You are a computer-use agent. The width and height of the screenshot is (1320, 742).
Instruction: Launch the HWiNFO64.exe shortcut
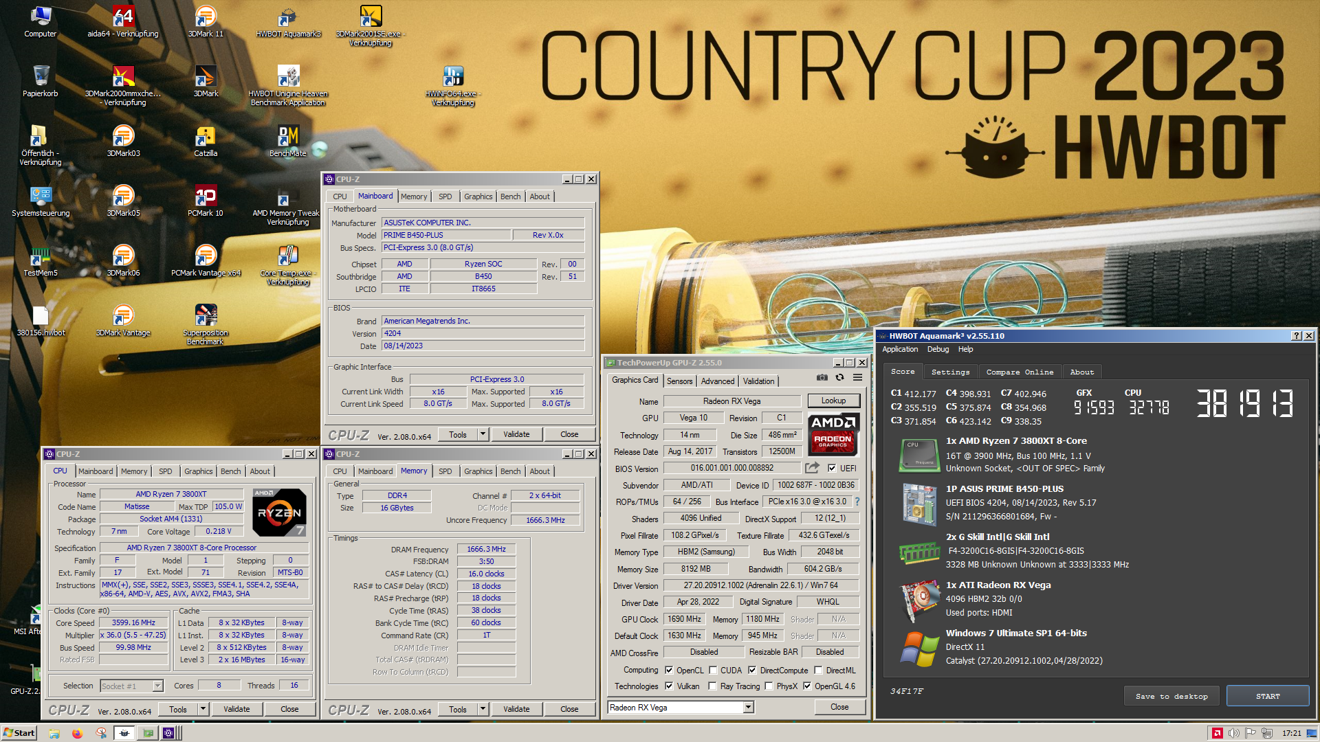453,85
